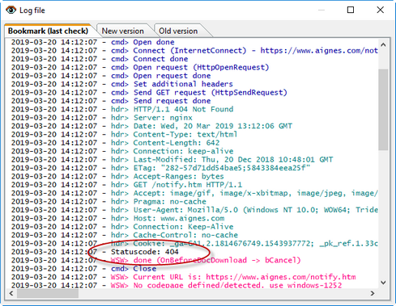This screenshot has height=306, width=396.
Task: Select the 'Send request done' line
Action: [x=111, y=101]
